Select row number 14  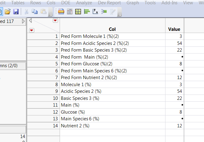[x=43, y=126]
